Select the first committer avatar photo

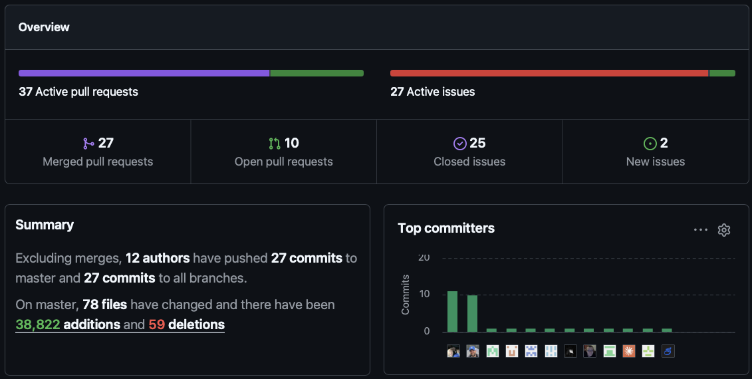tap(453, 351)
